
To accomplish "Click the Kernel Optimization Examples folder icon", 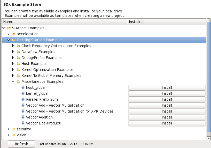I will pos(18,70).
